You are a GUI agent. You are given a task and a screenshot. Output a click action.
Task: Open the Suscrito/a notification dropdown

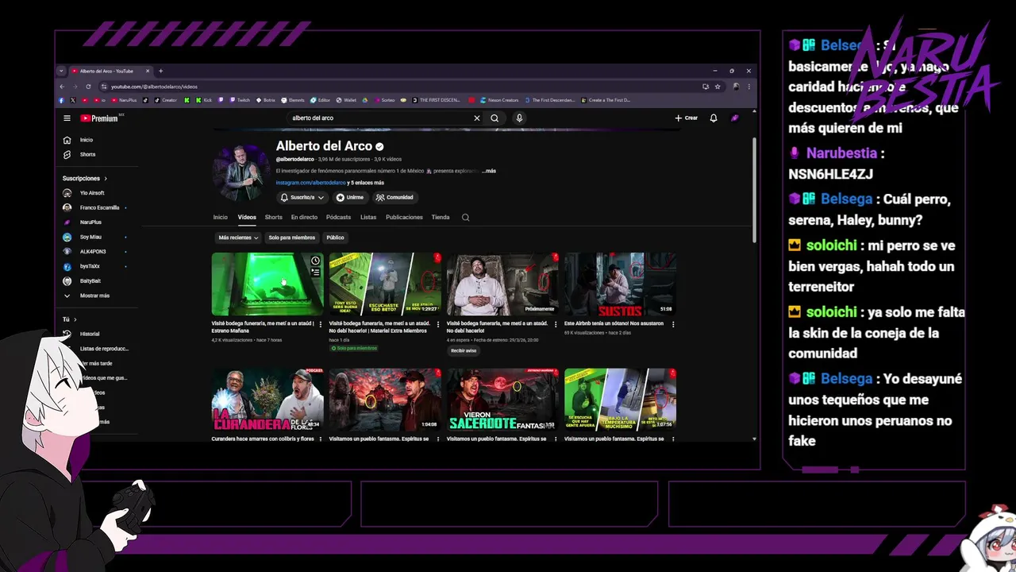tap(302, 197)
